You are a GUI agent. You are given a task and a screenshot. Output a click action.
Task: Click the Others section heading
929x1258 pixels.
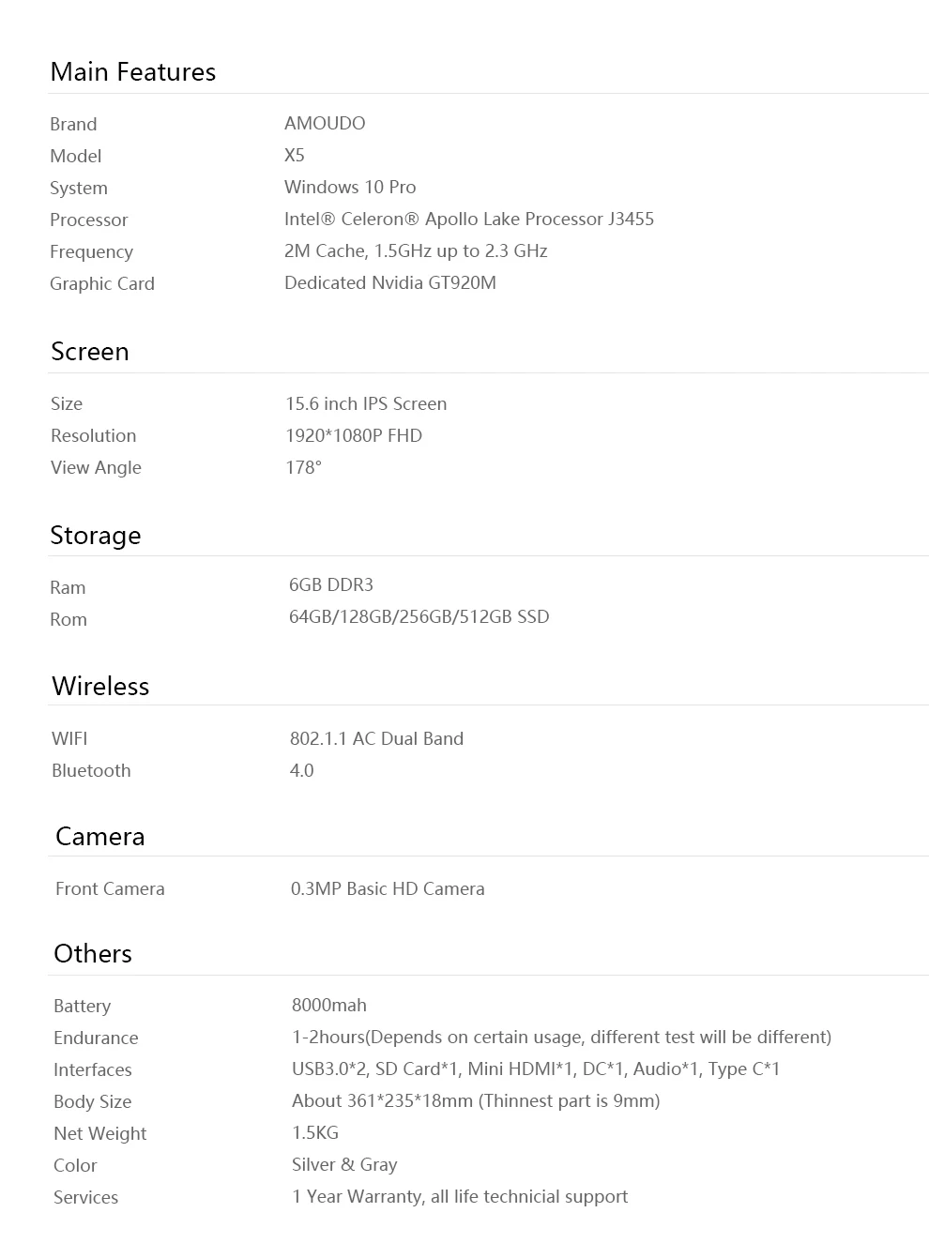tap(93, 954)
